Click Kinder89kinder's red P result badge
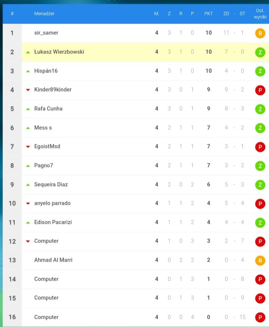 tap(260, 90)
